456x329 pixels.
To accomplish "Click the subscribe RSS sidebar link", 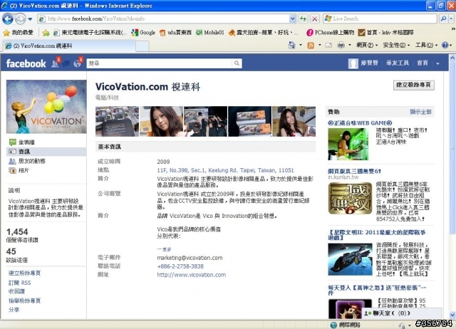I will pos(20,283).
